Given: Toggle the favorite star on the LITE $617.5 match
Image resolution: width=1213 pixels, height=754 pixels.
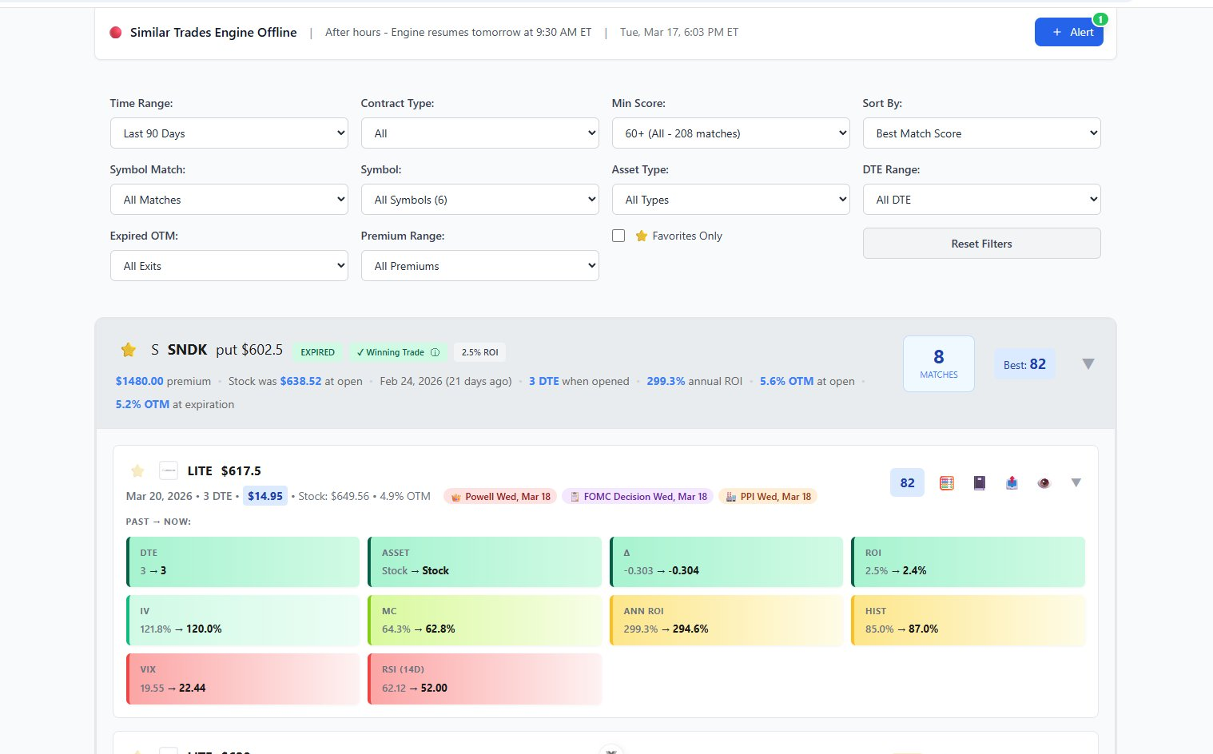Looking at the screenshot, I should click(137, 470).
